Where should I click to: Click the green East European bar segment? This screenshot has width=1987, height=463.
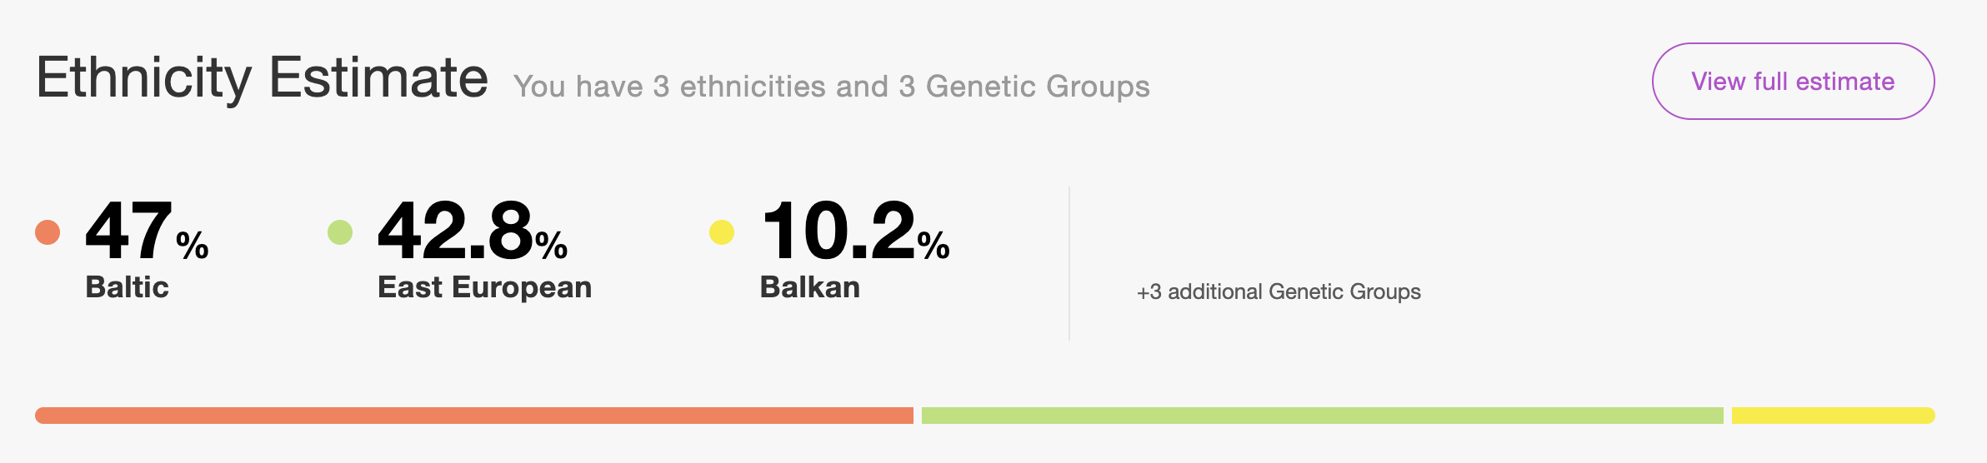(1322, 416)
